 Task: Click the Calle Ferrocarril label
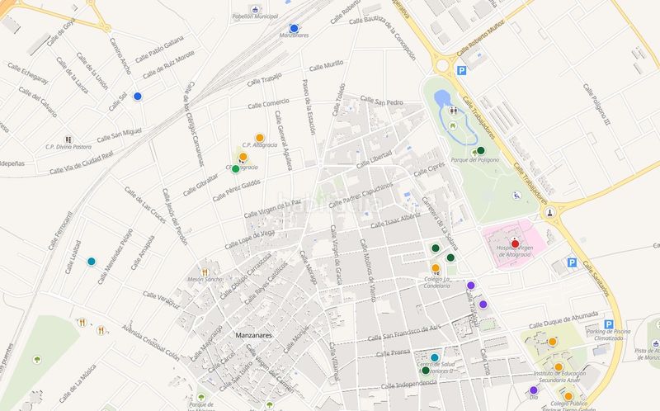pyautogui.click(x=60, y=231)
